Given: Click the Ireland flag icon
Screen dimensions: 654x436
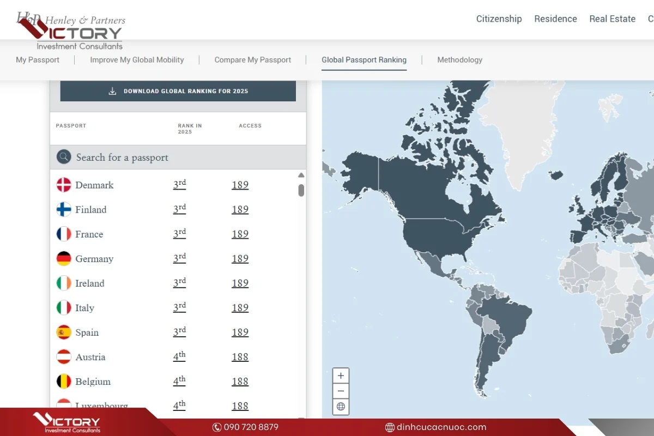Looking at the screenshot, I should click(x=64, y=283).
